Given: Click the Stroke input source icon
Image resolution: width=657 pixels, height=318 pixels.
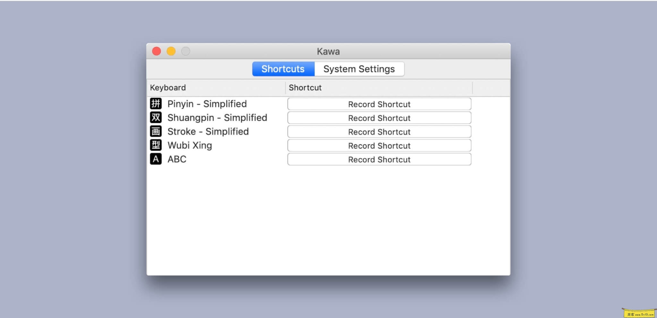Looking at the screenshot, I should 156,131.
